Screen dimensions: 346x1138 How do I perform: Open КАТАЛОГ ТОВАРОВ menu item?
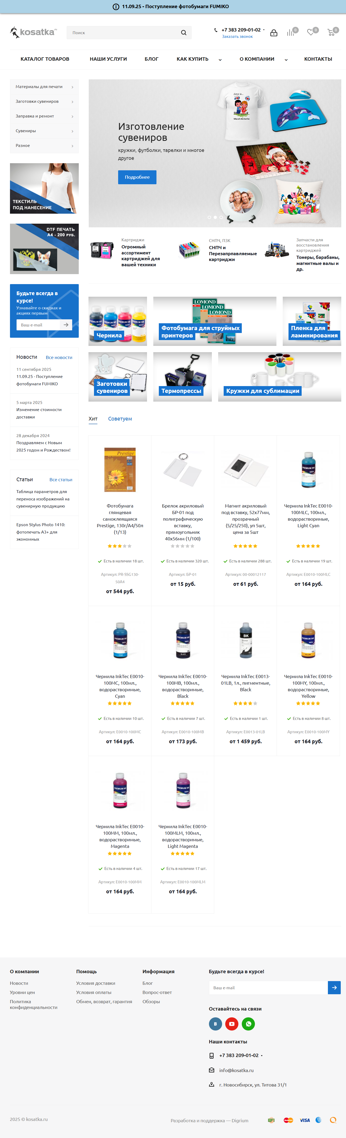click(x=45, y=59)
